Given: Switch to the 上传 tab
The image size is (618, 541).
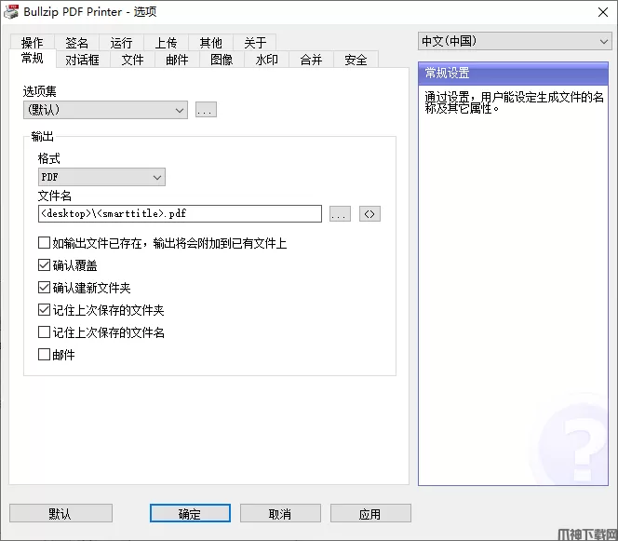Looking at the screenshot, I should click(x=166, y=43).
